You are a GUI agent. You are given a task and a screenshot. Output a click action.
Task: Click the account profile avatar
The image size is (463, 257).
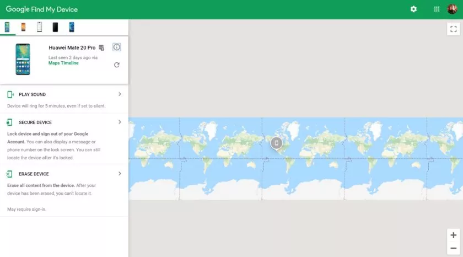pyautogui.click(x=452, y=9)
